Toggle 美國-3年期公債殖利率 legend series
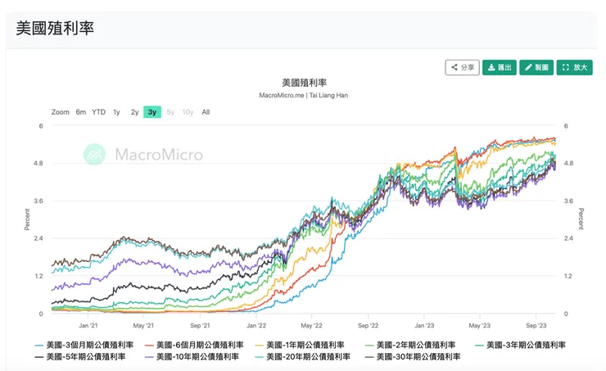 (x=520, y=345)
